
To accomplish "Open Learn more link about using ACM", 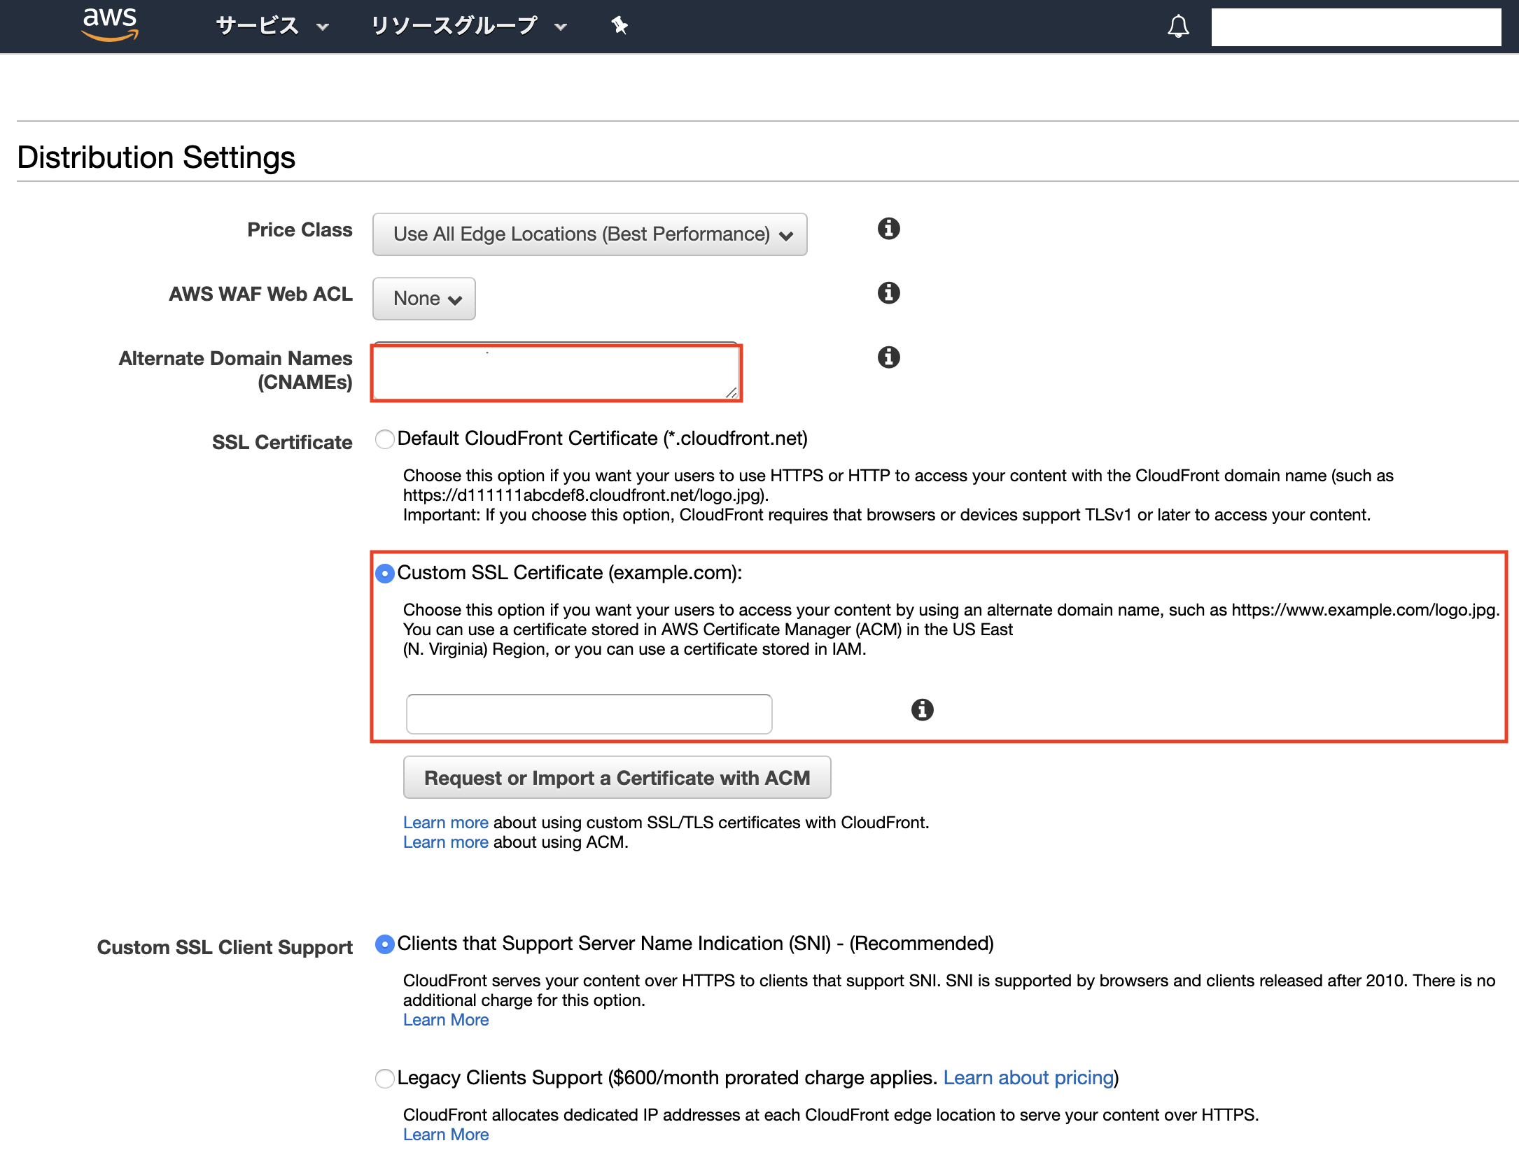I will (x=445, y=842).
